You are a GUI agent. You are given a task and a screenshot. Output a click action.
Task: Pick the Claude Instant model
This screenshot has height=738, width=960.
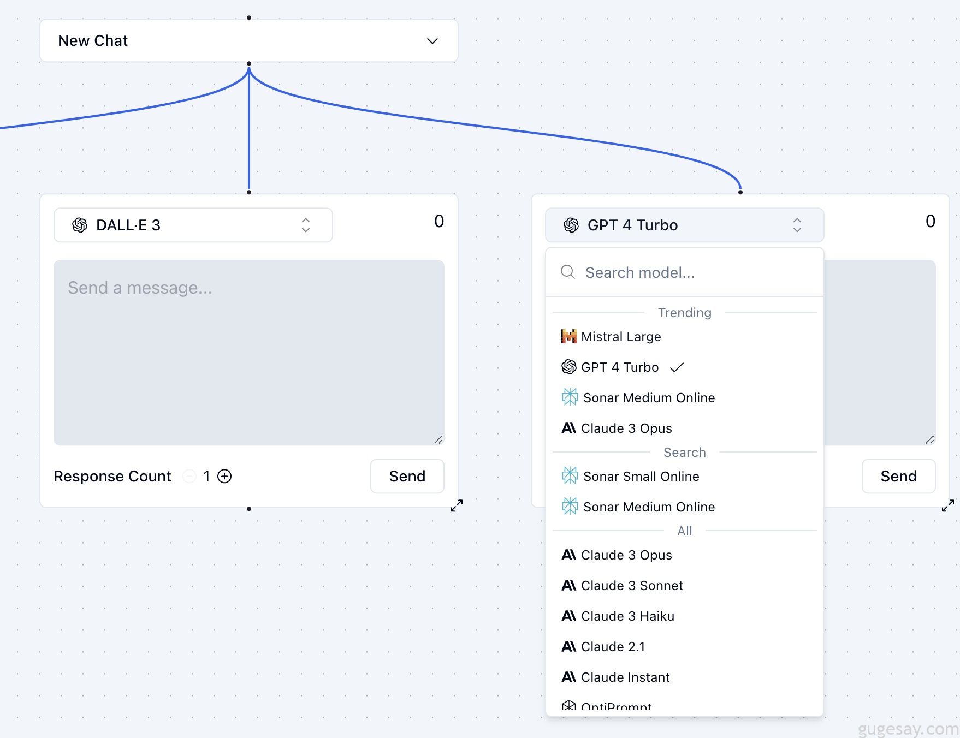[685, 677]
